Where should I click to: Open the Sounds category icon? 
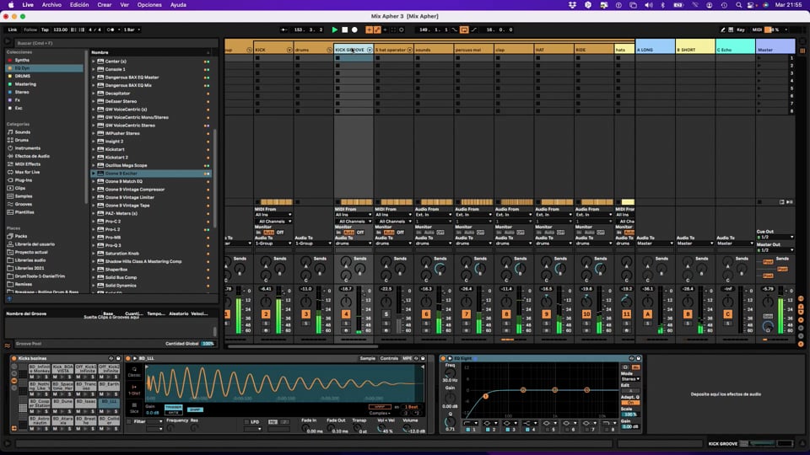coord(10,132)
